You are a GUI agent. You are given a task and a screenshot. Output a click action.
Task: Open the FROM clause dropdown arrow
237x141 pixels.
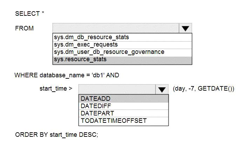tap(185, 28)
